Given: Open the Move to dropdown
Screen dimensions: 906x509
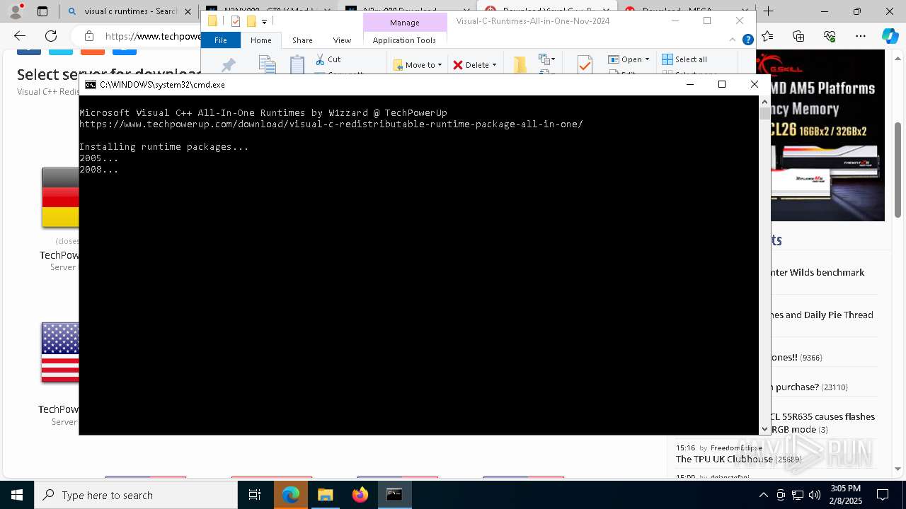Looking at the screenshot, I should pos(418,65).
